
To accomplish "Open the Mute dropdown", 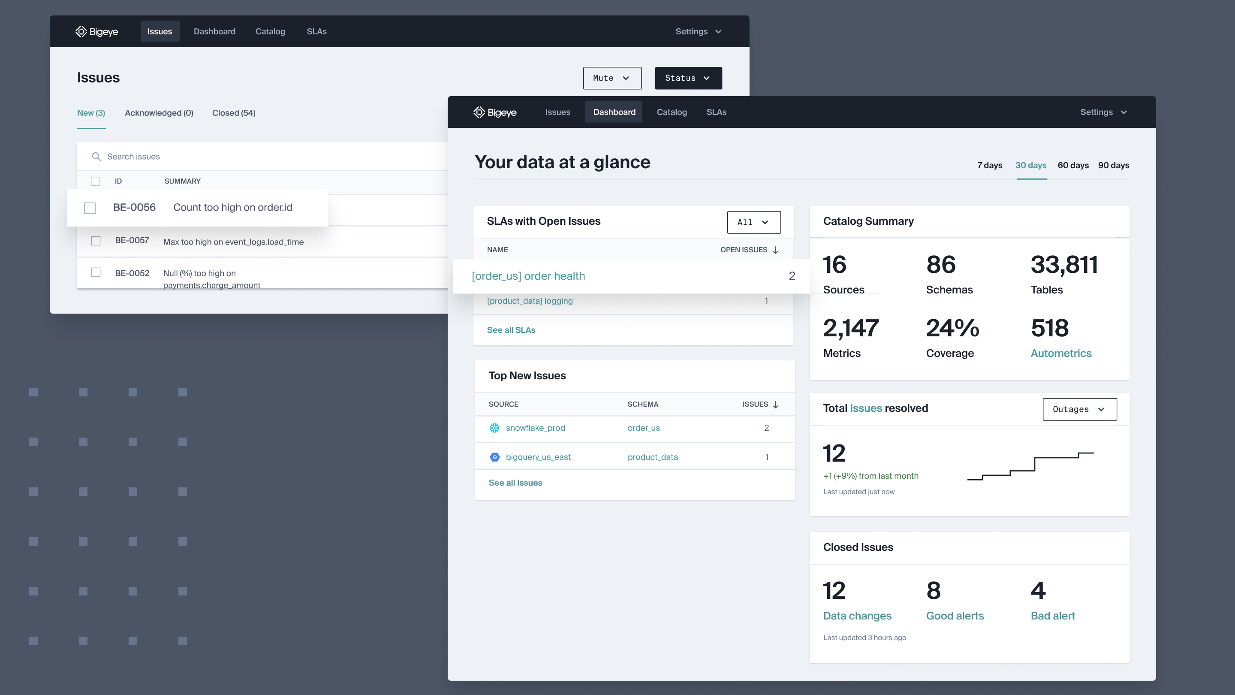I will point(612,78).
